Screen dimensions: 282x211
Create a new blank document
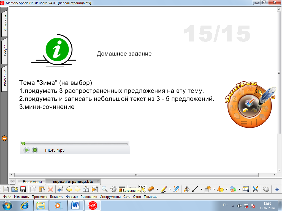6,189
